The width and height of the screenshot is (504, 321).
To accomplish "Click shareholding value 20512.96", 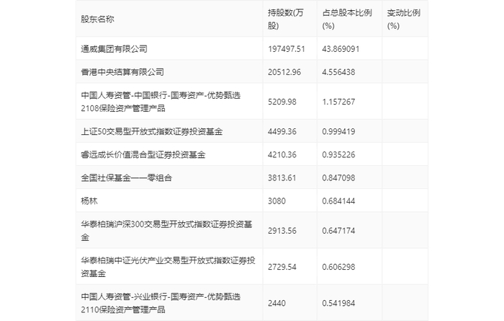I will point(284,72).
